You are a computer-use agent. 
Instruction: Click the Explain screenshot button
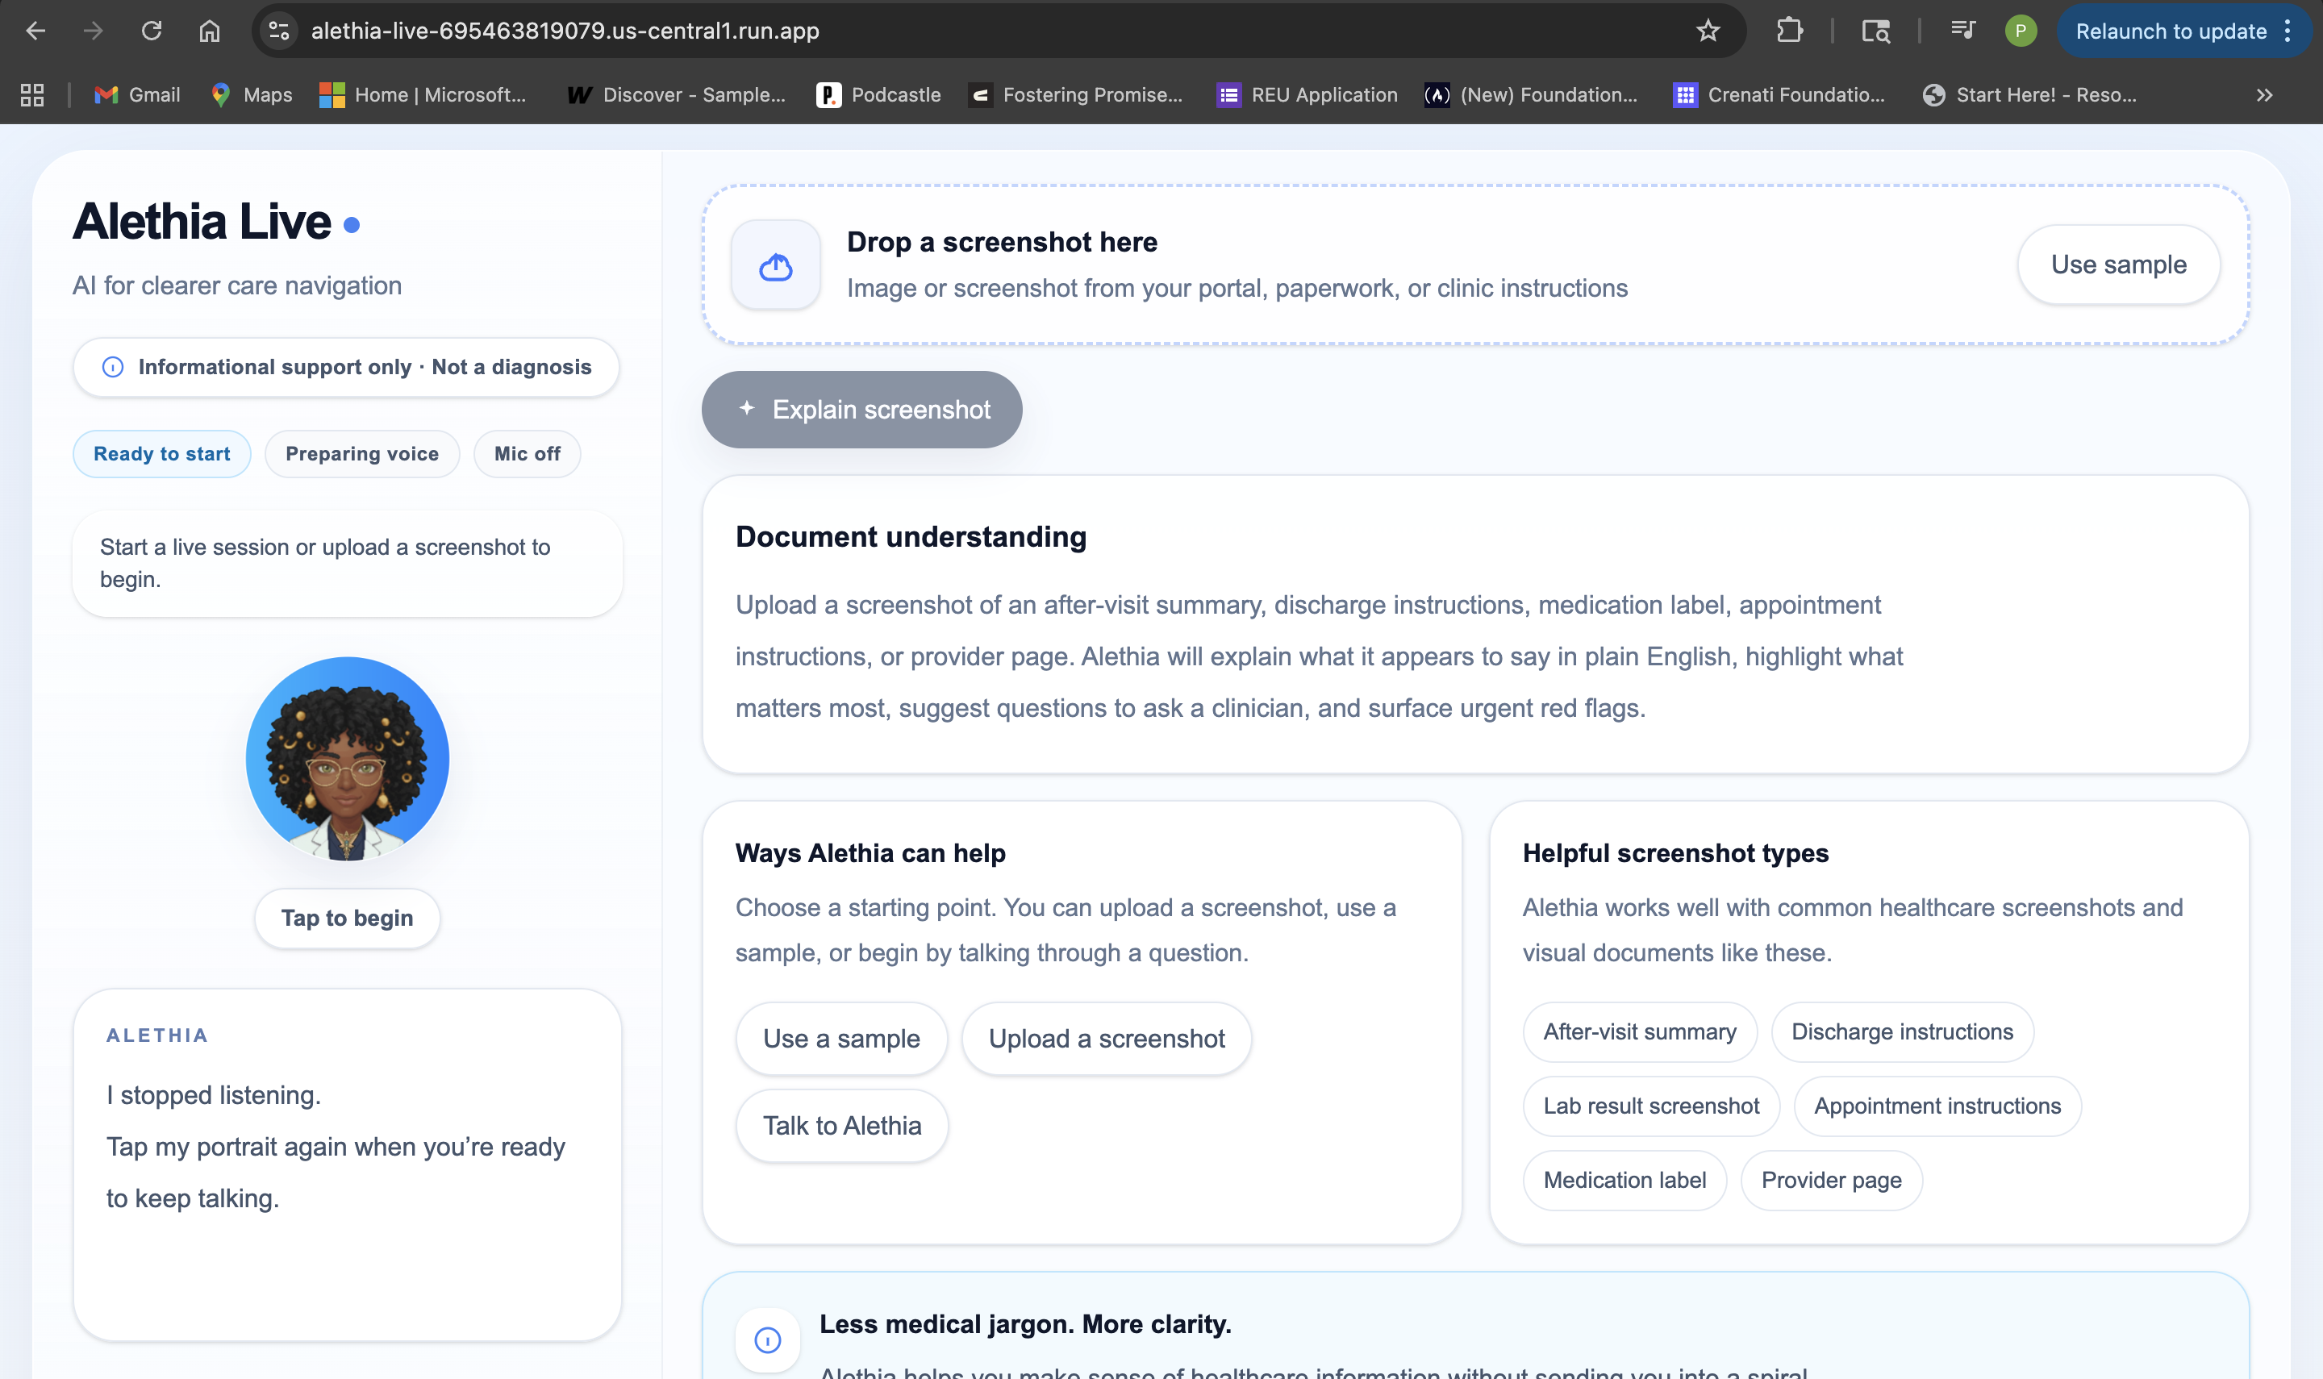[861, 409]
